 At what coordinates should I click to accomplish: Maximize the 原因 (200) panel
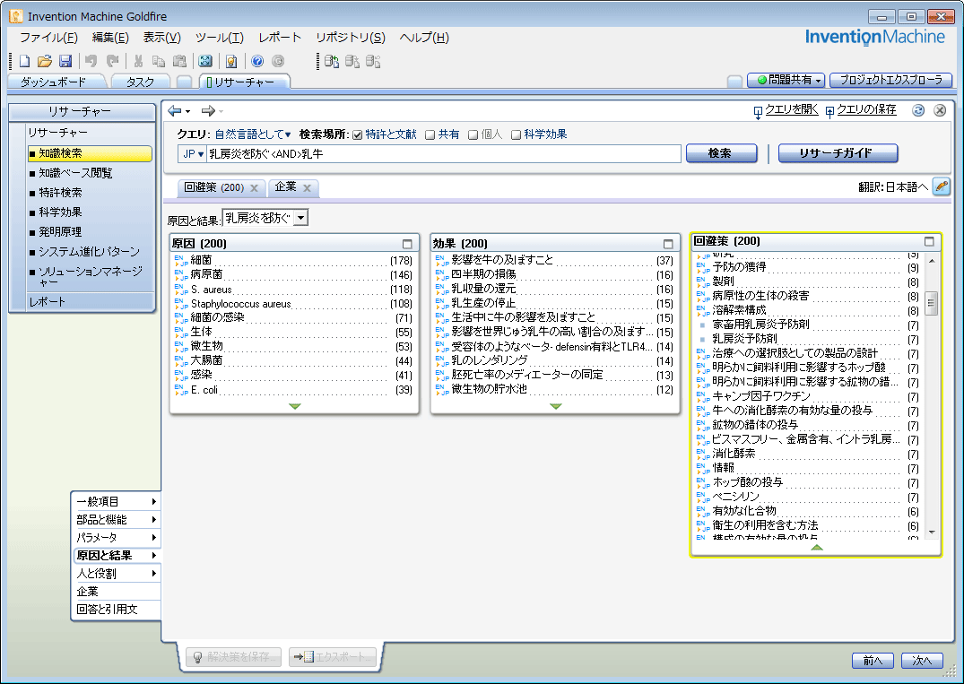(407, 244)
